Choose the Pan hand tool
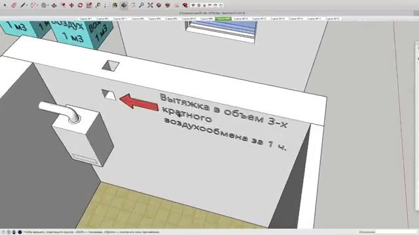This screenshot has height=235, width=419. point(133,5)
